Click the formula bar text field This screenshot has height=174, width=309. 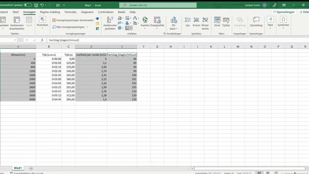tap(178, 40)
